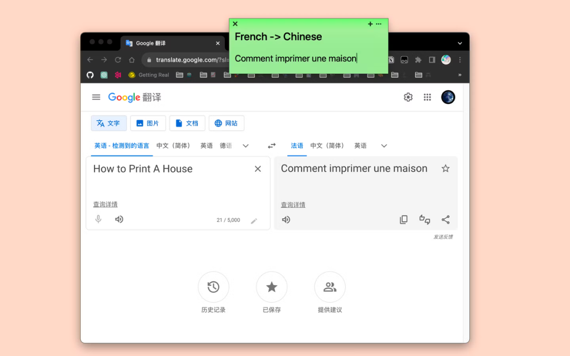Viewport: 570px width, 356px height.
Task: Open Chrome extensions puzzle icon
Action: [418, 60]
